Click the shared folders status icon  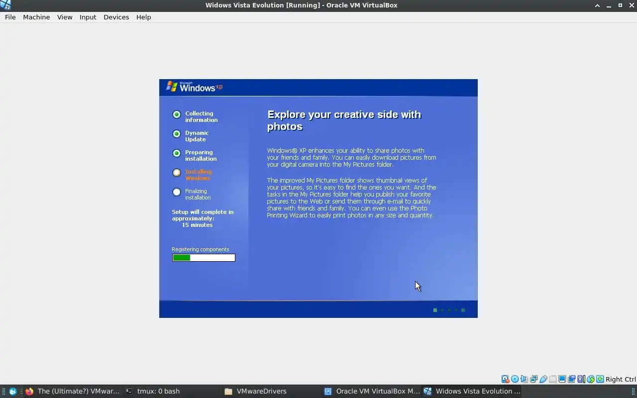[x=552, y=379]
